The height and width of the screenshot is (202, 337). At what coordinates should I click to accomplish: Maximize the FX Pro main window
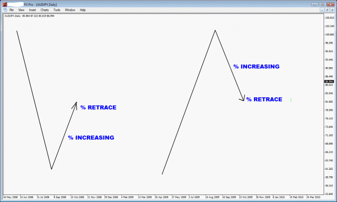tap(322, 4)
